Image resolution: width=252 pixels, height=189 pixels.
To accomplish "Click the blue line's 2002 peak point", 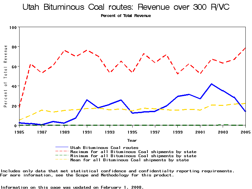I will (211, 84).
